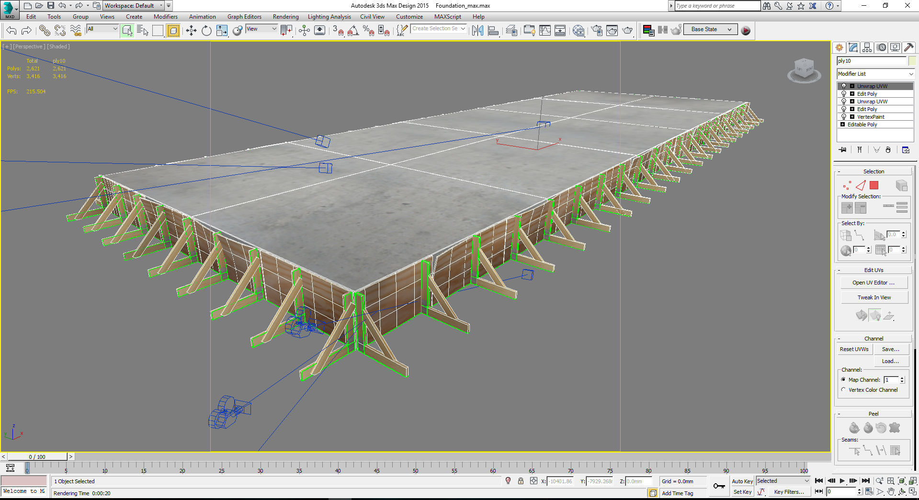Open the Base State dropdown

tap(711, 29)
